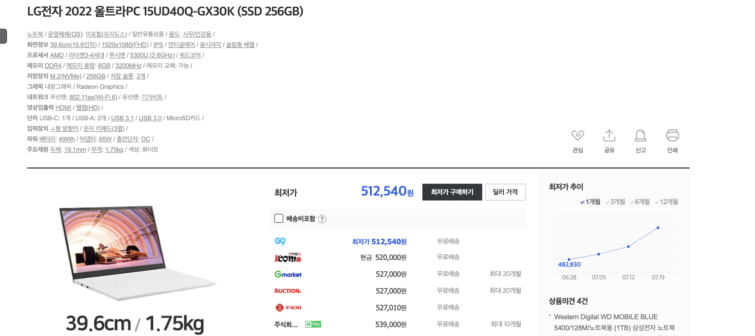Open the 현금 520,000원 icoms price
This screenshot has height=336, width=755.
pos(383,257)
